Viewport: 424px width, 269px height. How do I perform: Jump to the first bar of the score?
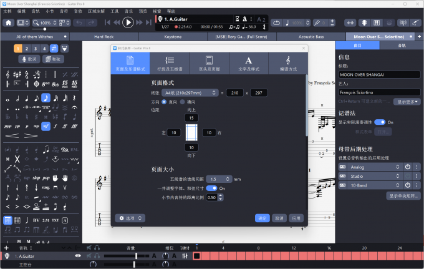click(107, 22)
